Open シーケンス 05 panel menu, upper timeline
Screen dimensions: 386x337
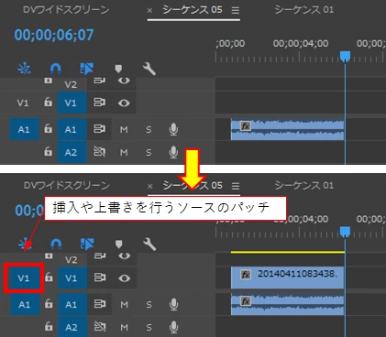[236, 10]
